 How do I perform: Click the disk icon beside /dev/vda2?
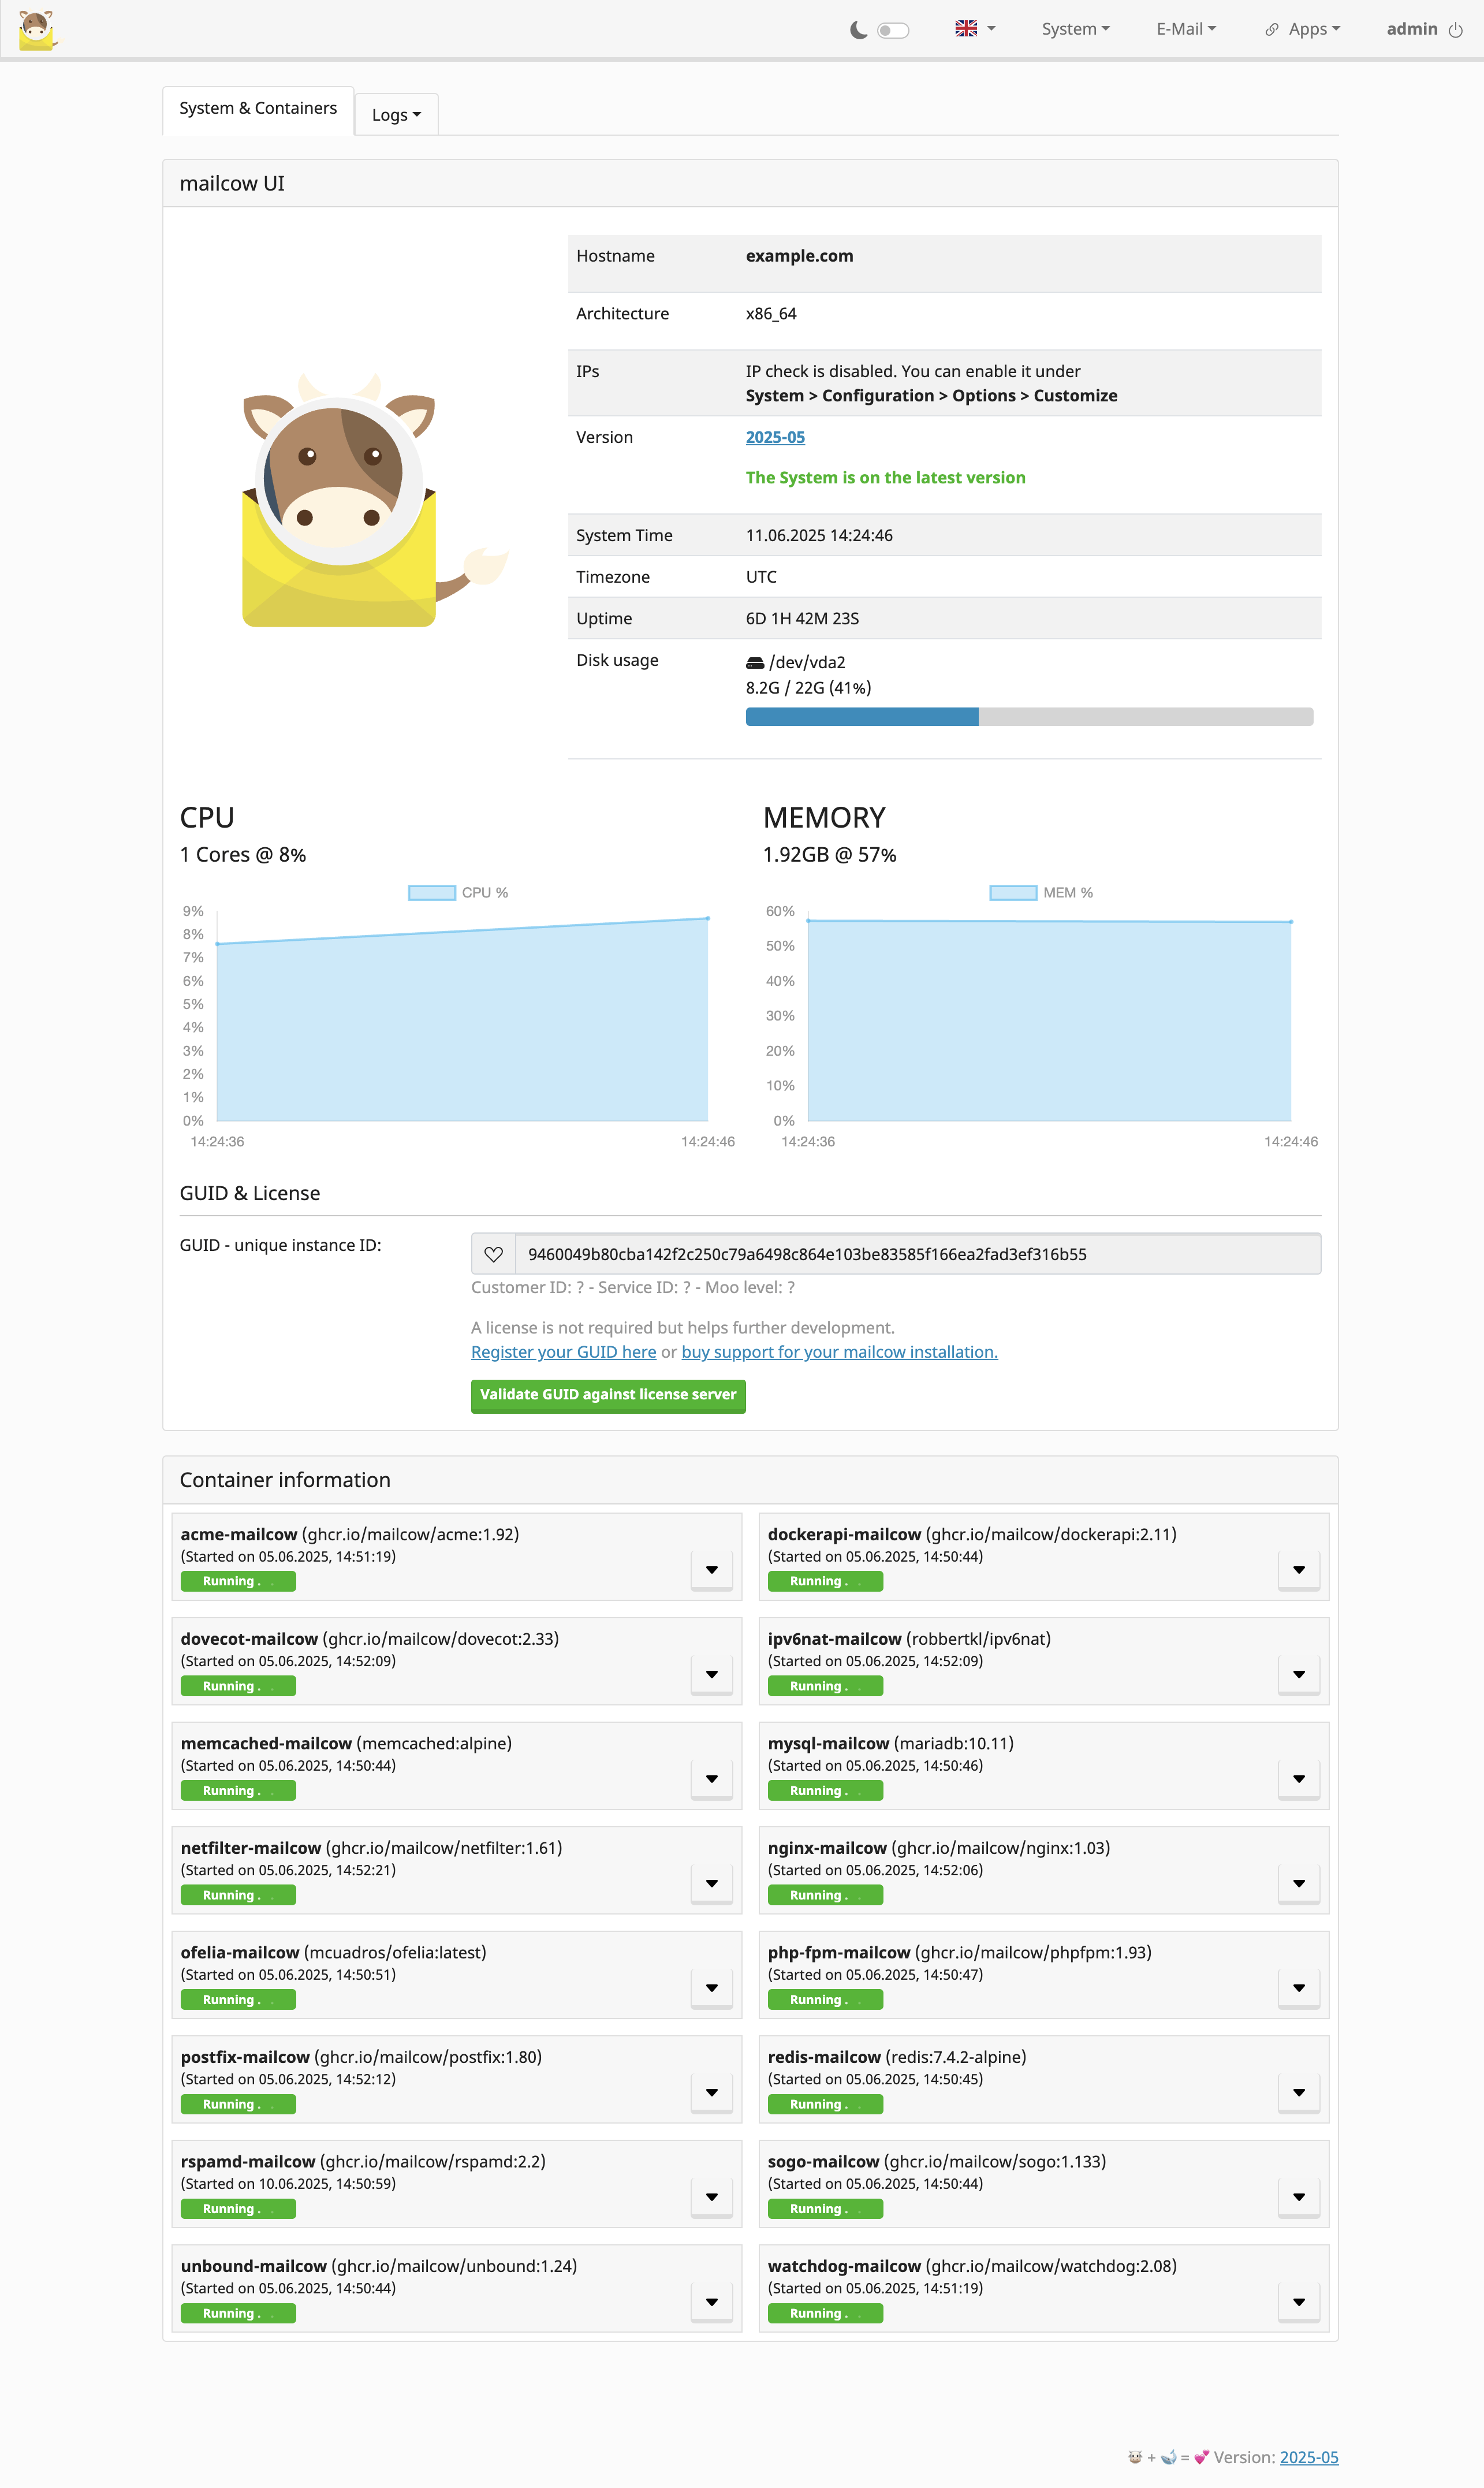click(755, 663)
